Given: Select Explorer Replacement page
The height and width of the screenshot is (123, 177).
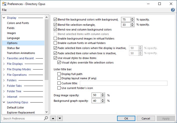Looking at the screenshot, I should [x=21, y=112].
